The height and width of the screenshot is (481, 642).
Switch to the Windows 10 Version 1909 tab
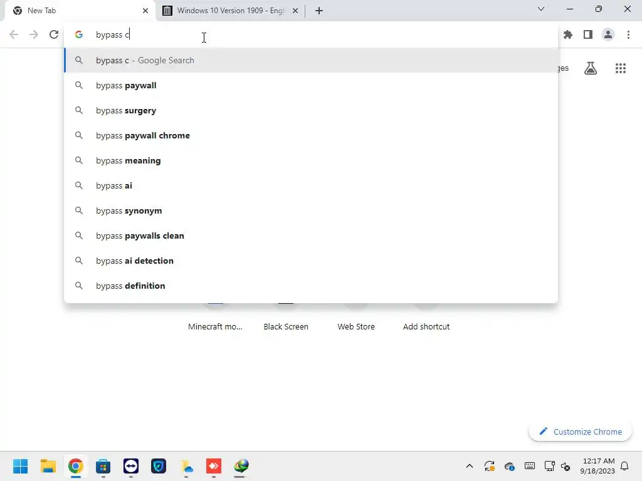coord(231,11)
